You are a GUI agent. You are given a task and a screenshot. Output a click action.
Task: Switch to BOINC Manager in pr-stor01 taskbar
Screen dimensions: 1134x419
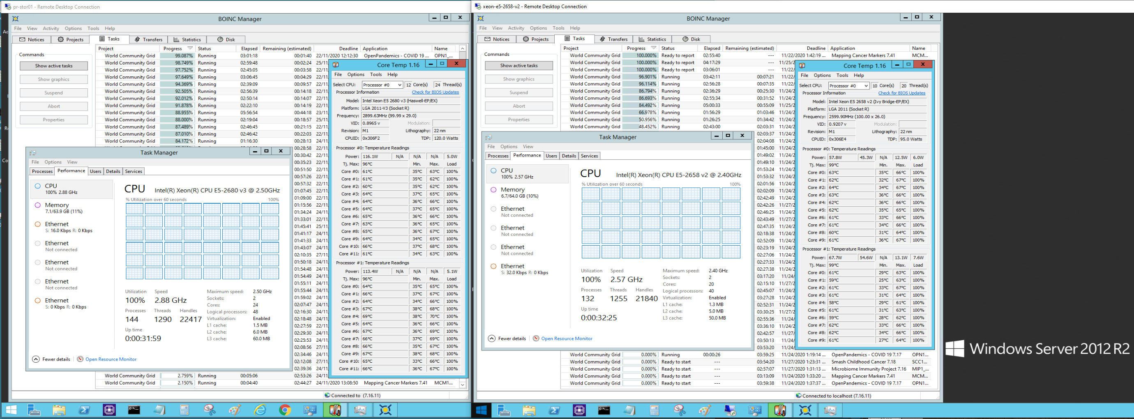tap(385, 410)
